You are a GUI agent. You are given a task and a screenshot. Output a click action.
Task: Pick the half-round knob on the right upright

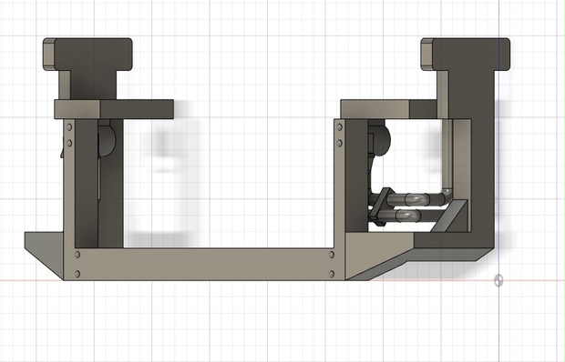coord(379,139)
